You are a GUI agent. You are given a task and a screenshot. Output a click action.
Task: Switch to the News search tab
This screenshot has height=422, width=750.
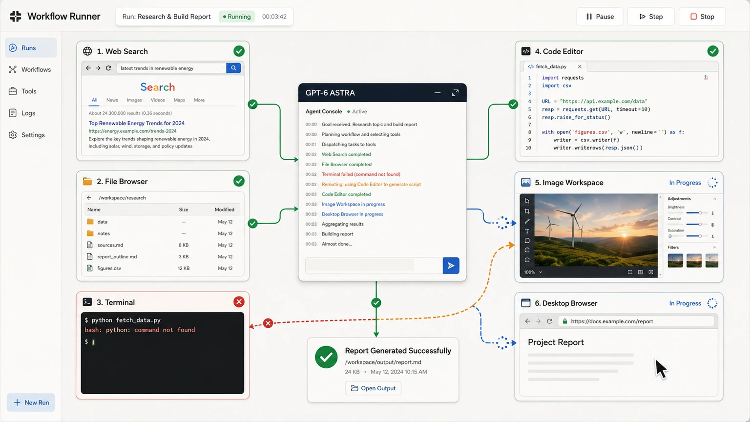(x=112, y=100)
